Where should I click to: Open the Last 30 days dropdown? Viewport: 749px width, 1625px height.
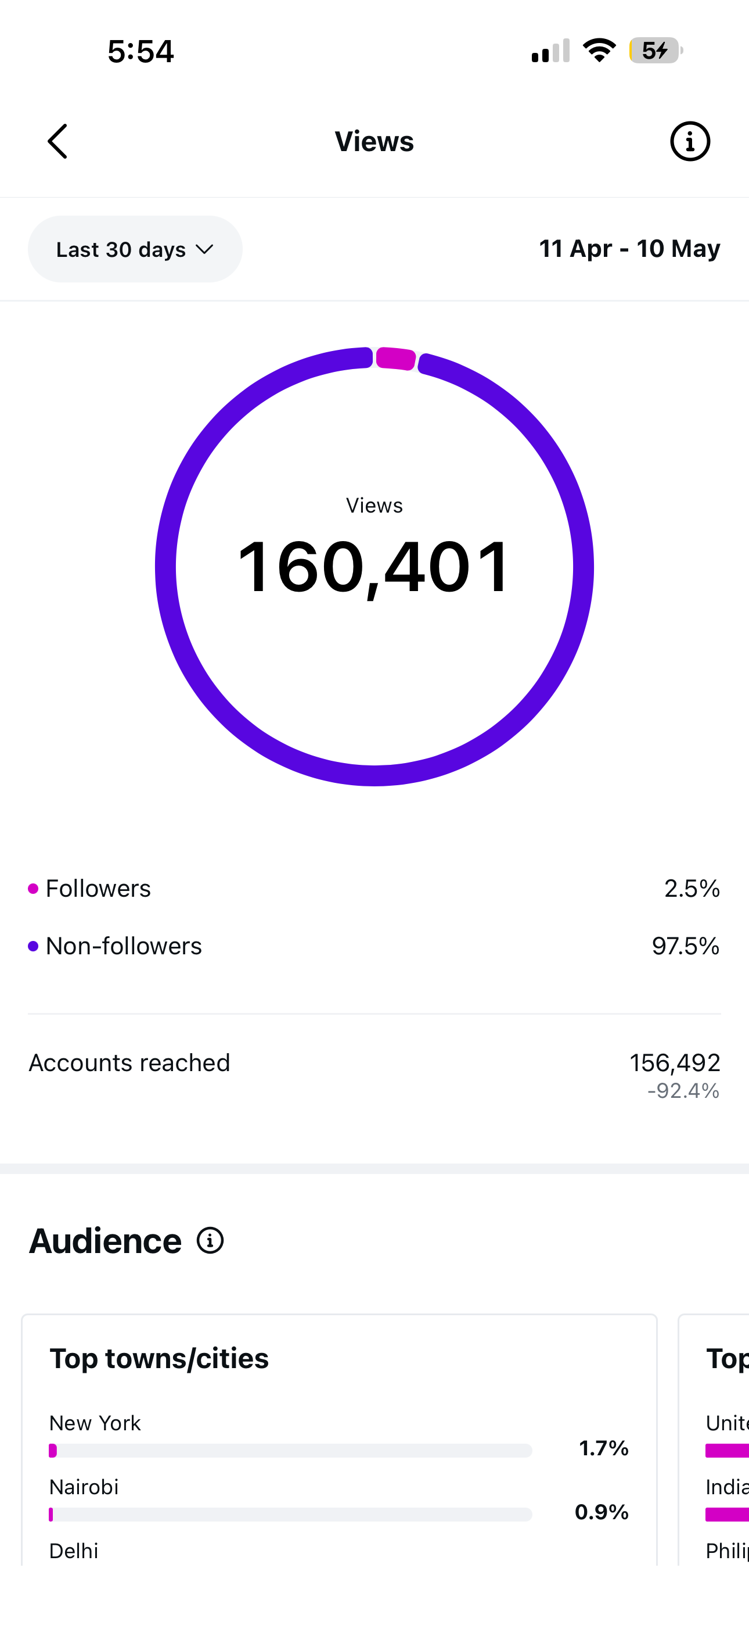point(135,249)
